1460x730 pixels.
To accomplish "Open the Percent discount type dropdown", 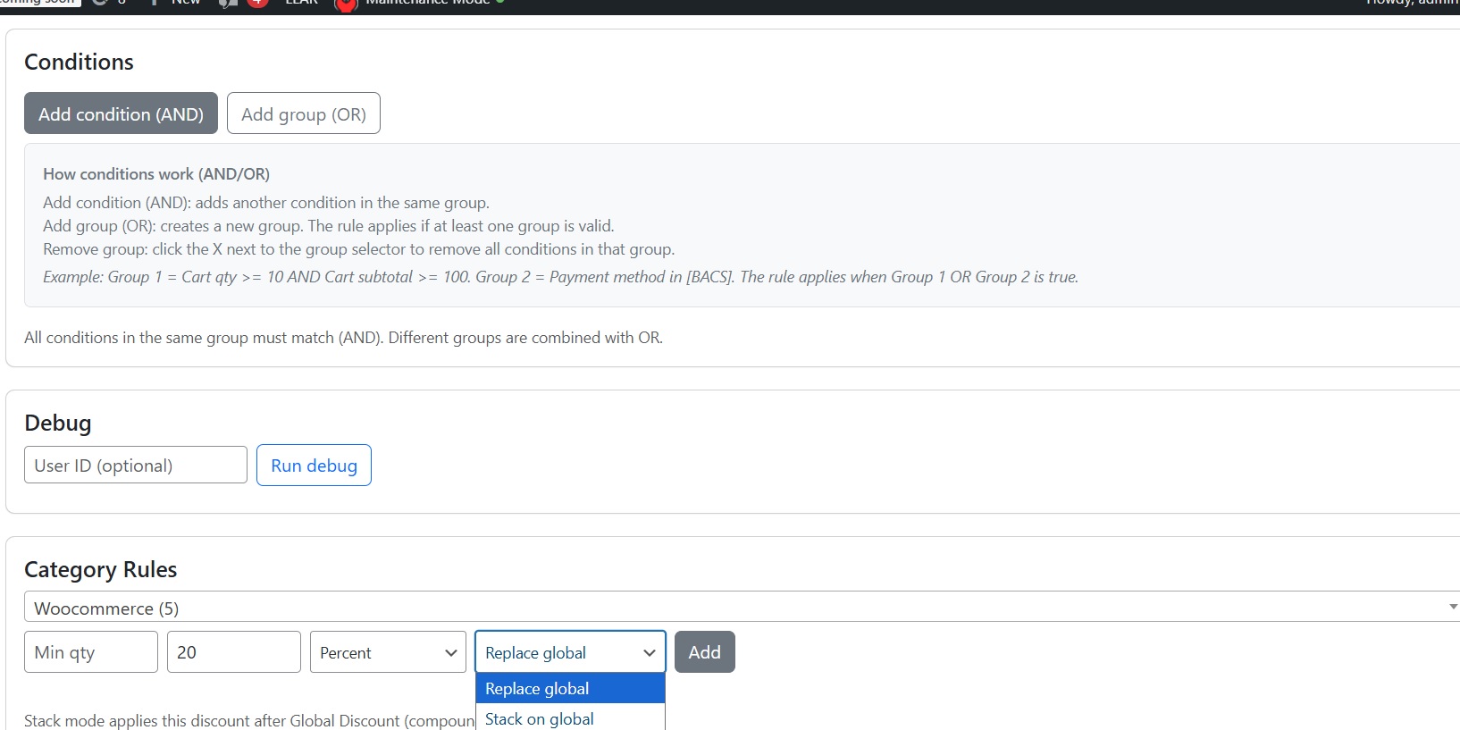I will pos(389,651).
